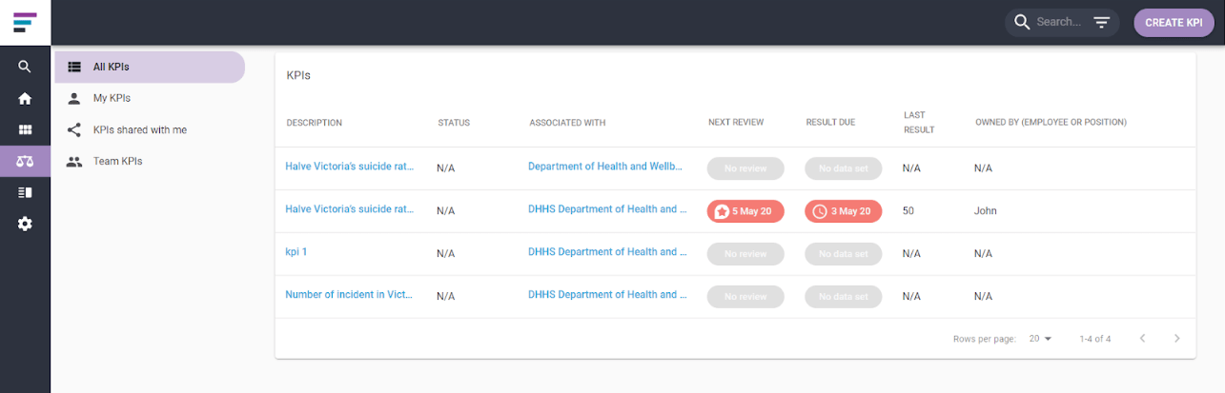
Task: Sort by STATUS column header
Action: [x=454, y=123]
